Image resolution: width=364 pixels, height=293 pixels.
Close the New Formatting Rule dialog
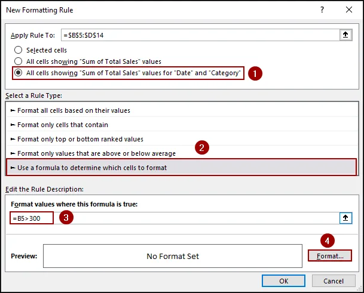[349, 10]
